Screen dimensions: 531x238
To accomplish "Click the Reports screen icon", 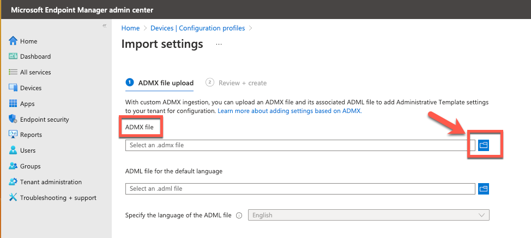I will (13, 135).
